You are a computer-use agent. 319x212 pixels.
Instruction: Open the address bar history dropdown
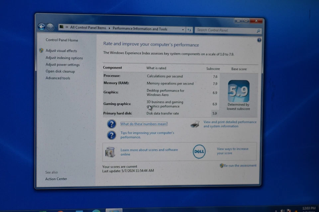tap(183, 29)
